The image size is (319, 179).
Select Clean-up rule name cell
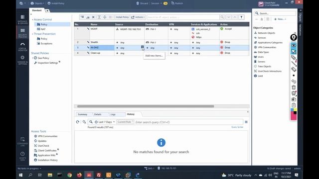click(x=102, y=53)
